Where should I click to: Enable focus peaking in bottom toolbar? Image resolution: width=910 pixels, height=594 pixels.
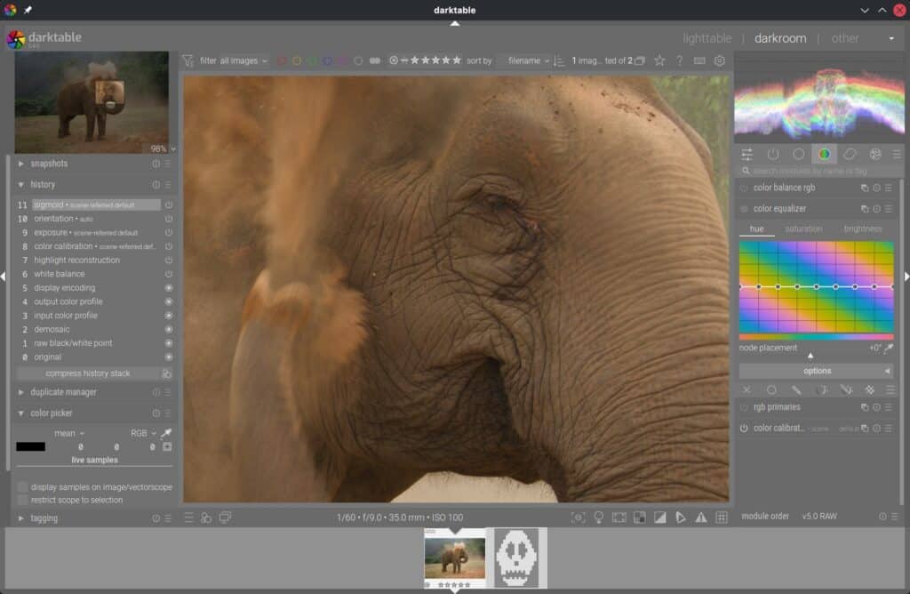pyautogui.click(x=579, y=517)
